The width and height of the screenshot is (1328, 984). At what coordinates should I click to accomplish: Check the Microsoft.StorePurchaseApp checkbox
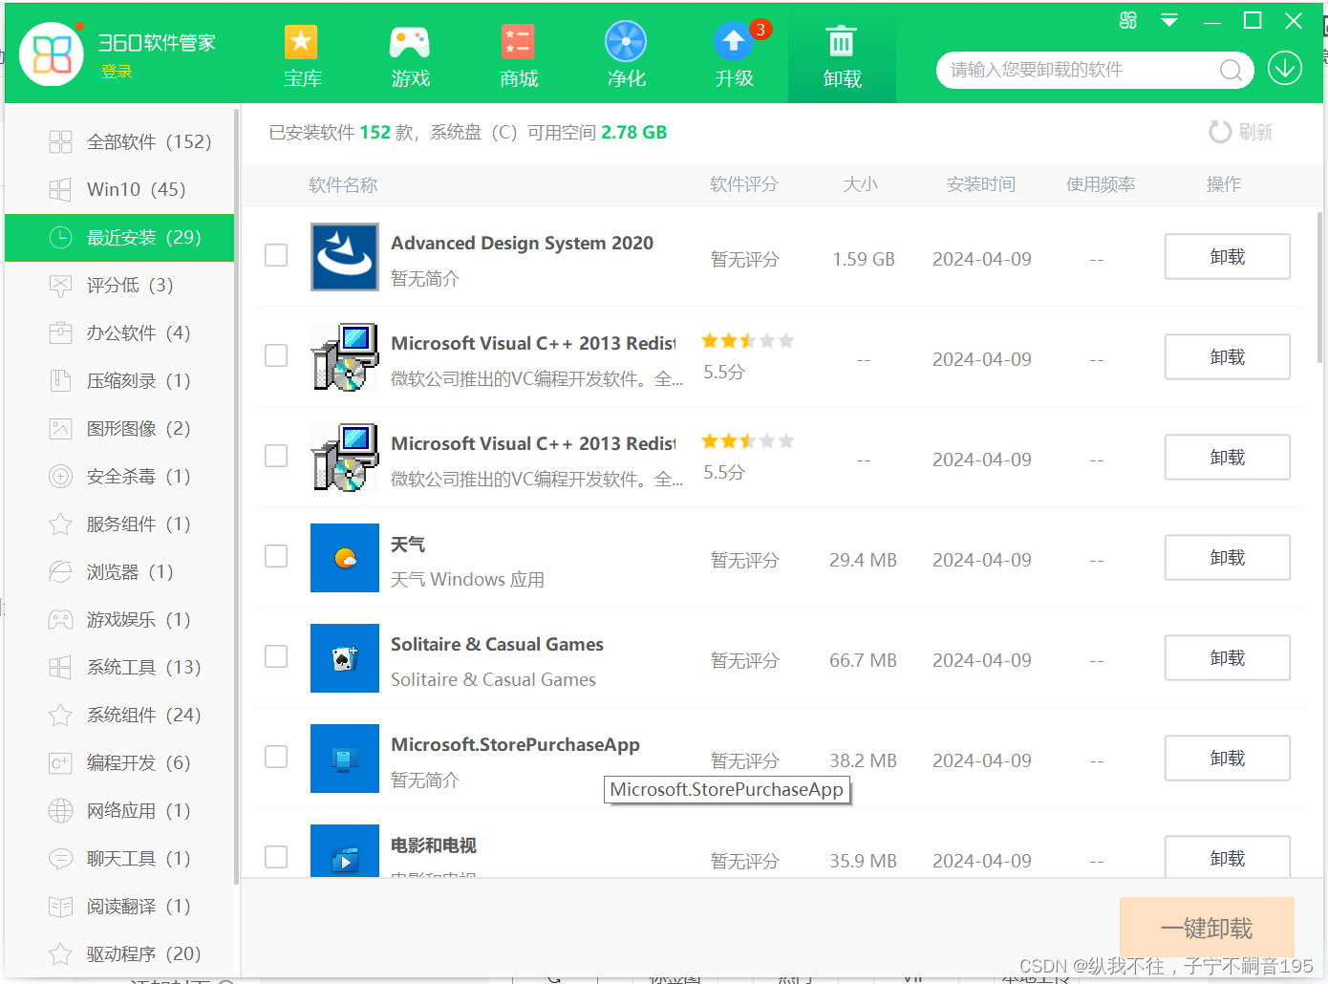(276, 757)
